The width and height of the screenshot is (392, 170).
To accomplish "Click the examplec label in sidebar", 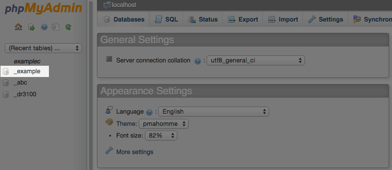I will point(27,62).
